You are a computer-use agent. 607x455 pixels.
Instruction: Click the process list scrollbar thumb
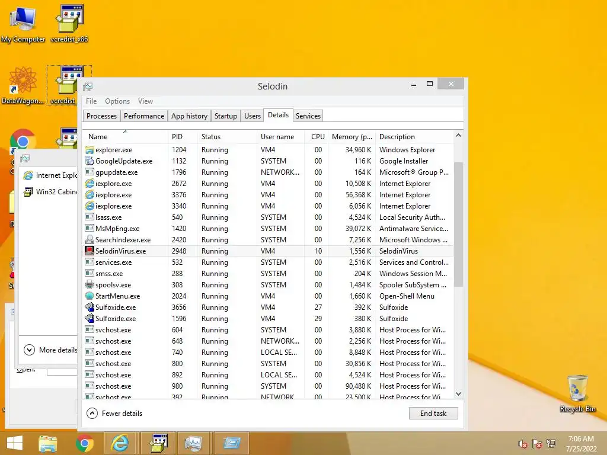pos(458,225)
